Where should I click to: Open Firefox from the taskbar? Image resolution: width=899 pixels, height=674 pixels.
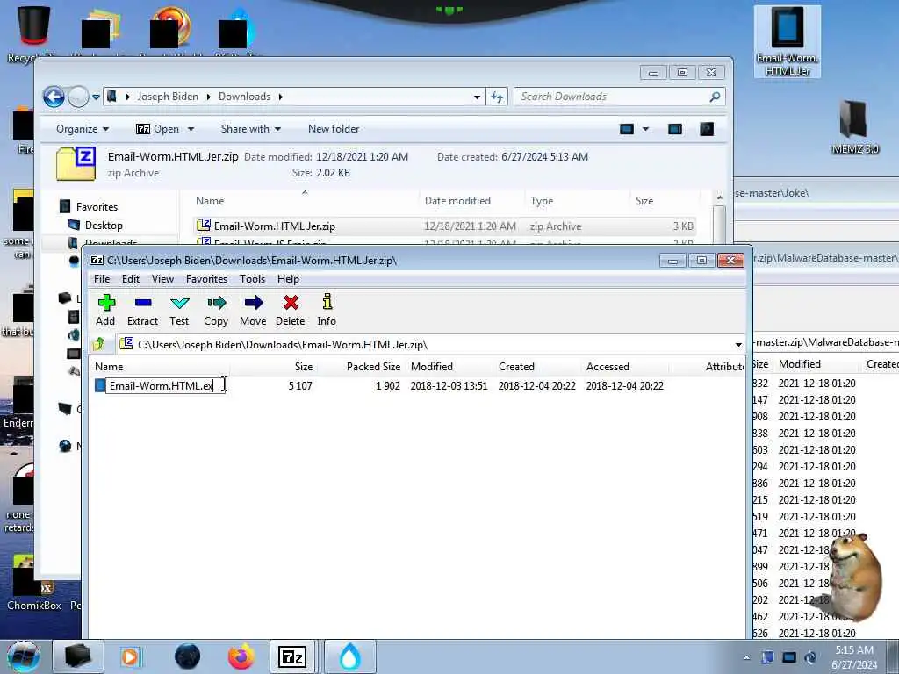(241, 656)
